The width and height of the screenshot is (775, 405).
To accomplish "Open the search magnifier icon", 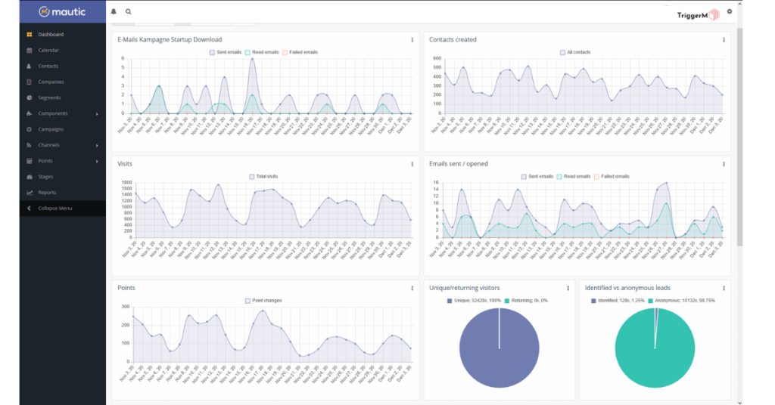I will click(x=129, y=12).
